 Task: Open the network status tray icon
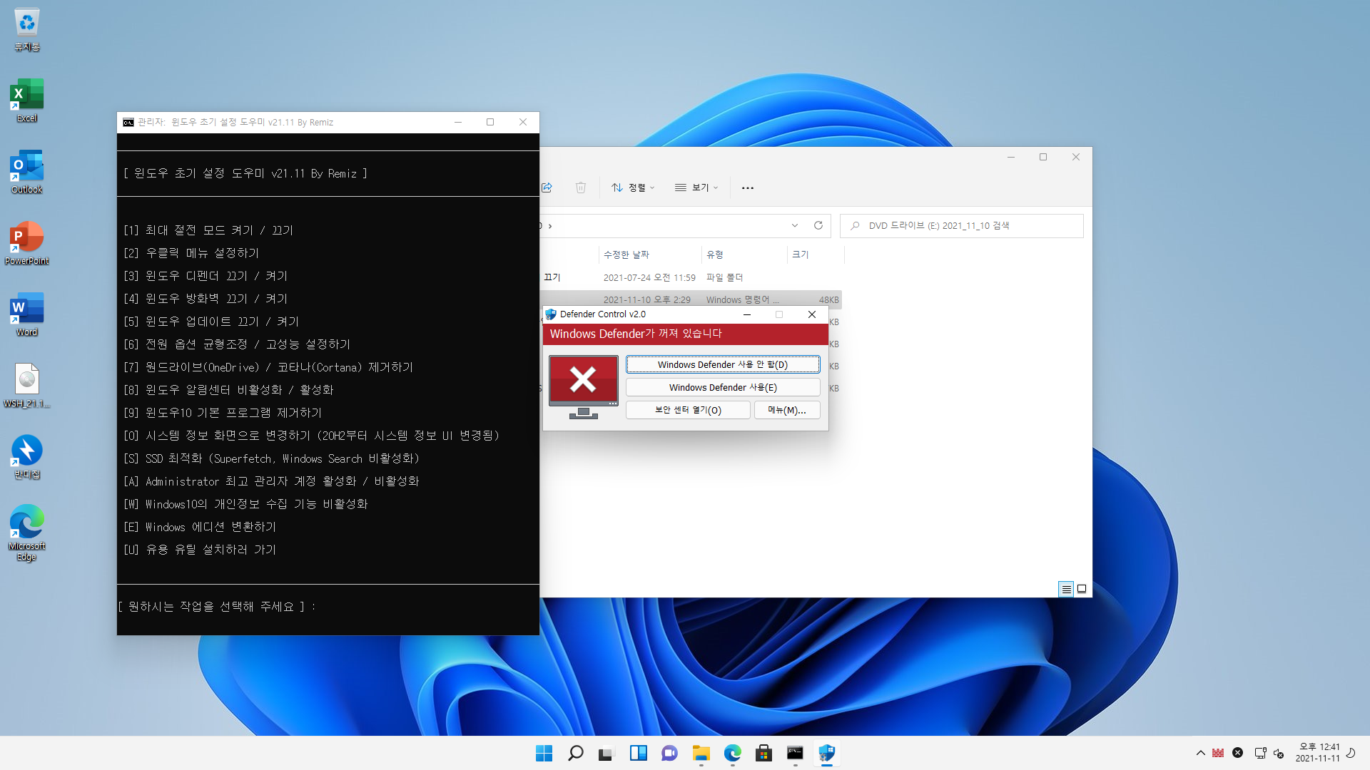(x=1260, y=753)
